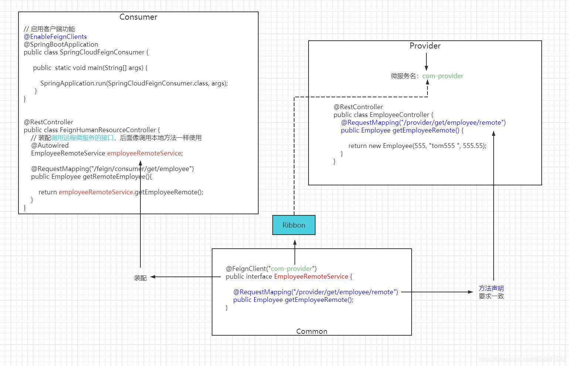Select the cyan Ribbon box
The height and width of the screenshot is (366, 569).
coord(294,225)
